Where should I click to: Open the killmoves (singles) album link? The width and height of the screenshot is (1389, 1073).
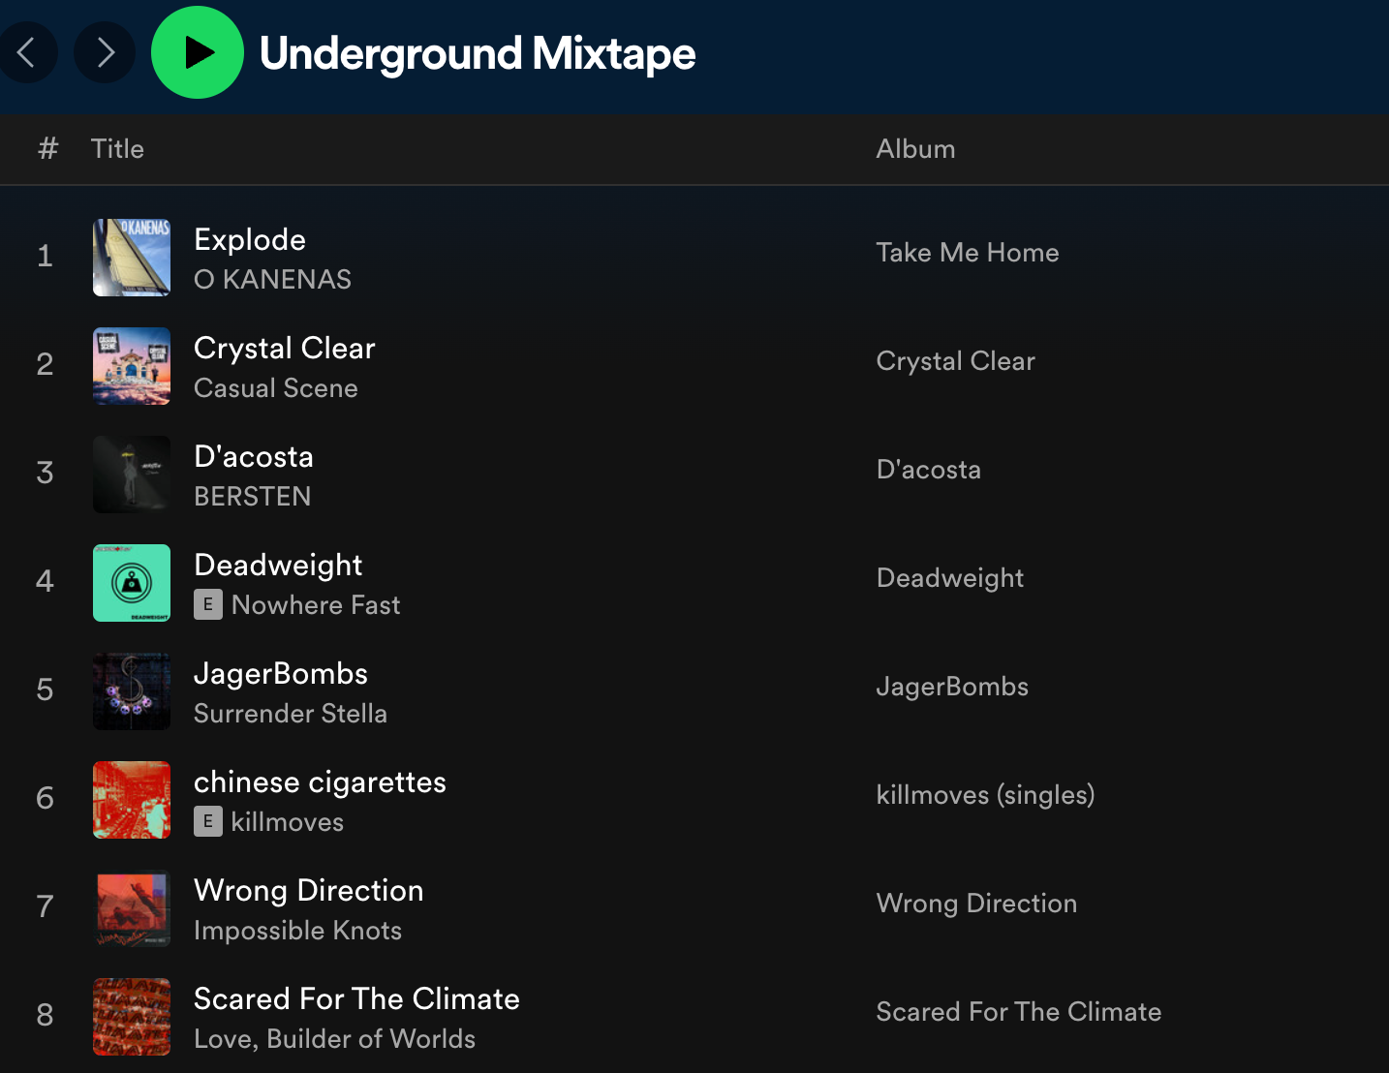point(985,795)
